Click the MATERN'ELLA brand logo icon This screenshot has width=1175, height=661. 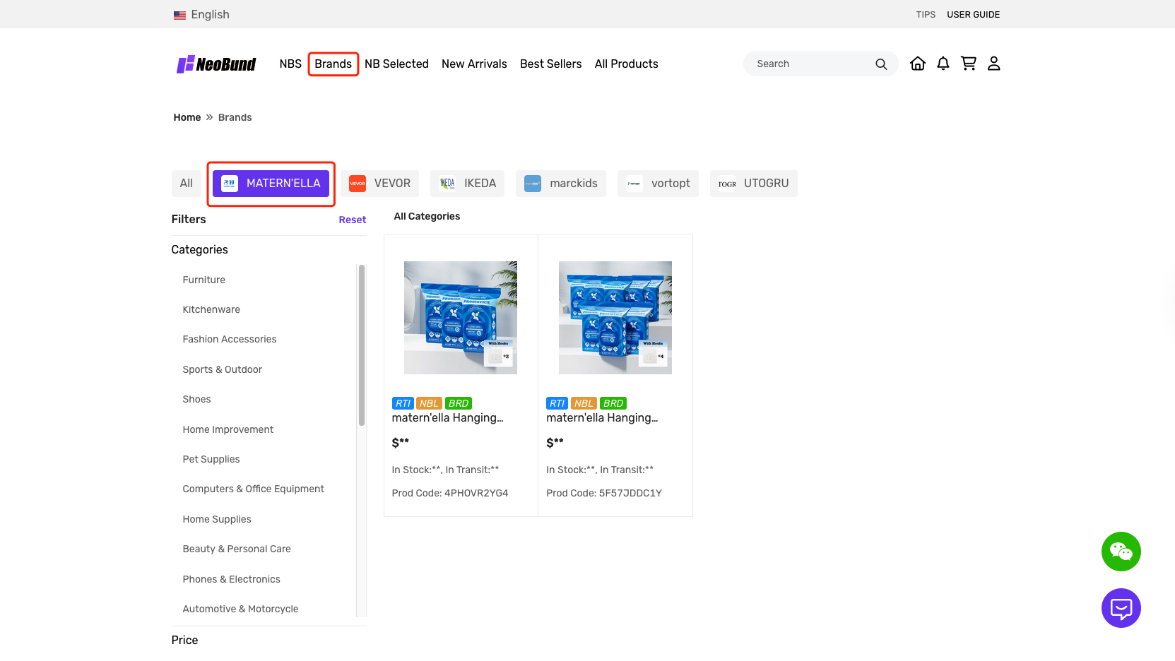pos(230,184)
